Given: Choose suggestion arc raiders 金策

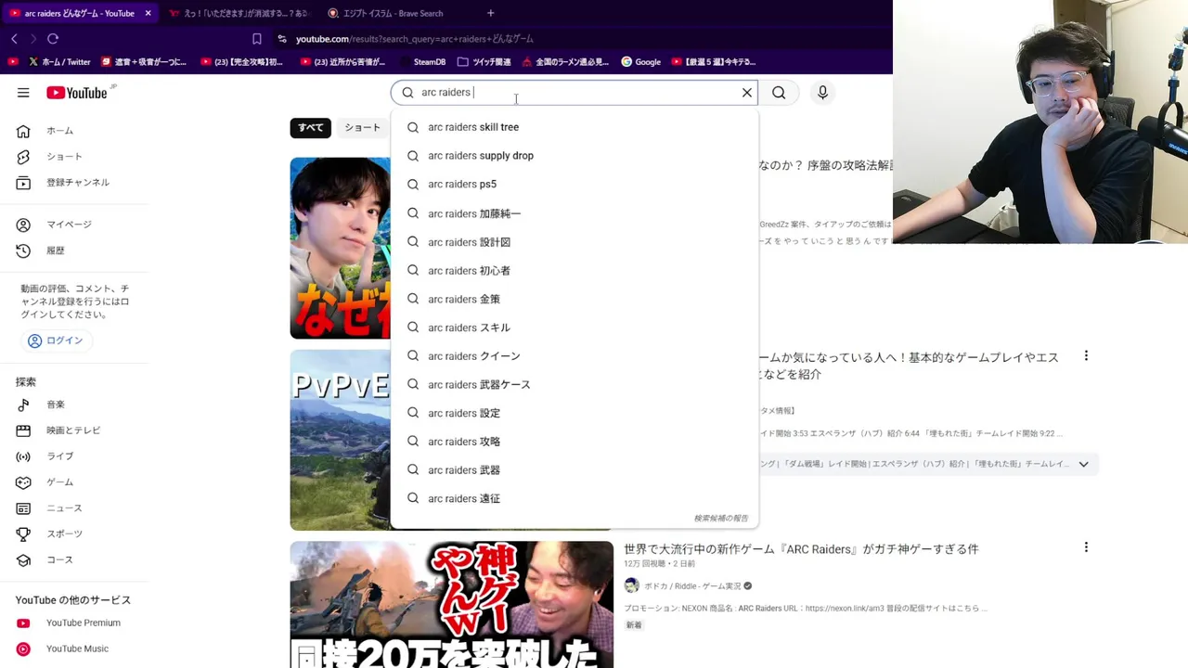Looking at the screenshot, I should coord(575,299).
